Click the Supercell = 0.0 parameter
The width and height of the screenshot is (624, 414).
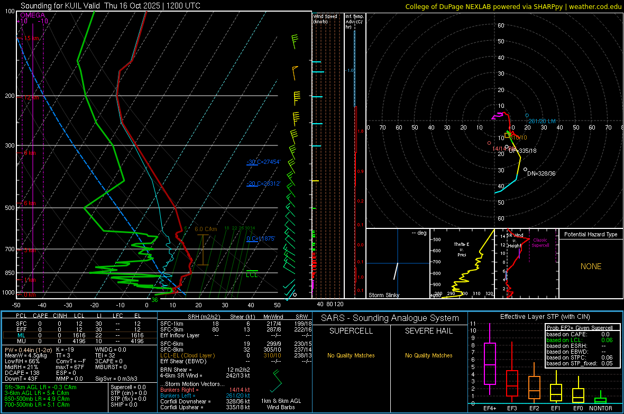click(128, 387)
